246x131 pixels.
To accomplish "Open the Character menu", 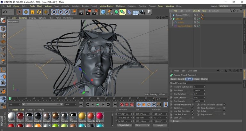I will tap(132, 6).
